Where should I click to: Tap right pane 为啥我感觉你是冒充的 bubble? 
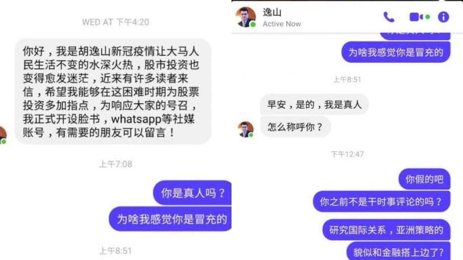(396, 52)
